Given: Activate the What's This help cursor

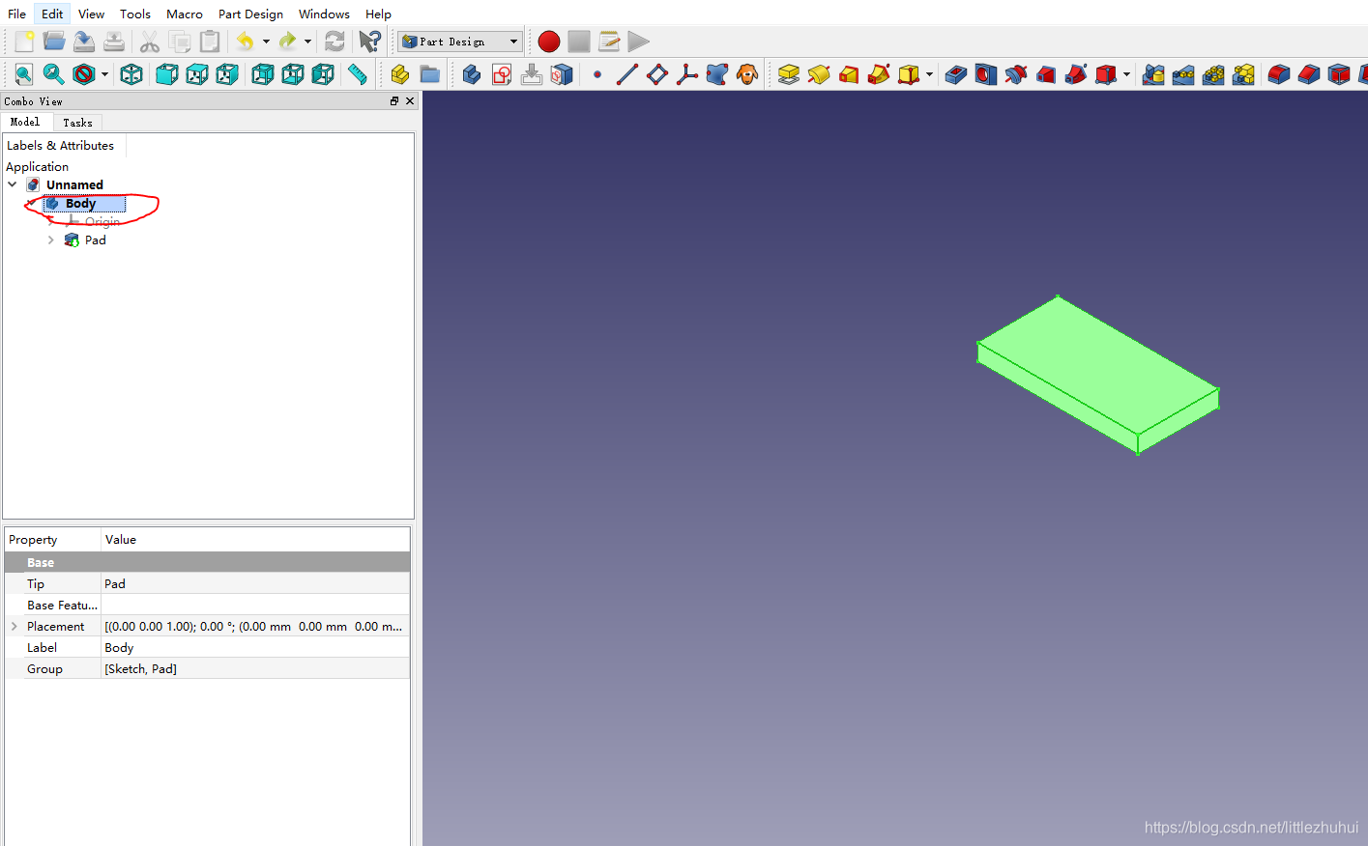Looking at the screenshot, I should (x=369, y=42).
